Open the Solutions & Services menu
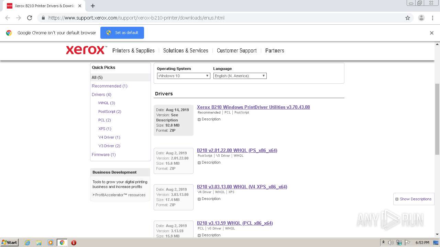This screenshot has height=247, width=440. pyautogui.click(x=186, y=50)
